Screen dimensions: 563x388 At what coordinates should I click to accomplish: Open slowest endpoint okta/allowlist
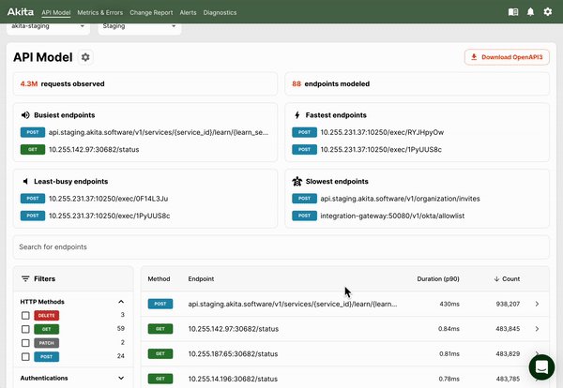click(392, 216)
